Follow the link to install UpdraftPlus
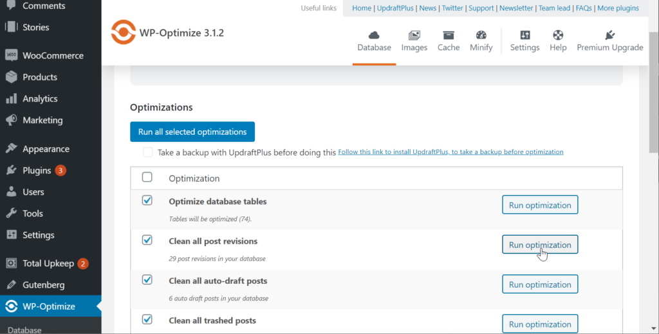Viewport: 659px width, 334px height. (x=450, y=152)
